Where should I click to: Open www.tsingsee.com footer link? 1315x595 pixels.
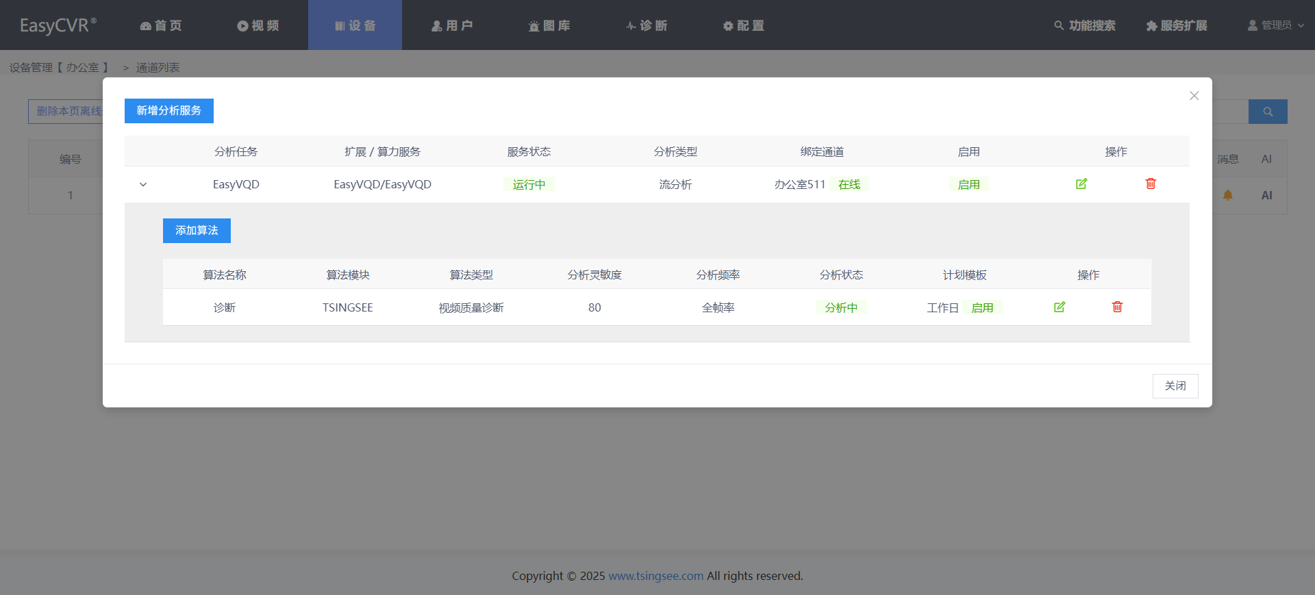coord(655,576)
